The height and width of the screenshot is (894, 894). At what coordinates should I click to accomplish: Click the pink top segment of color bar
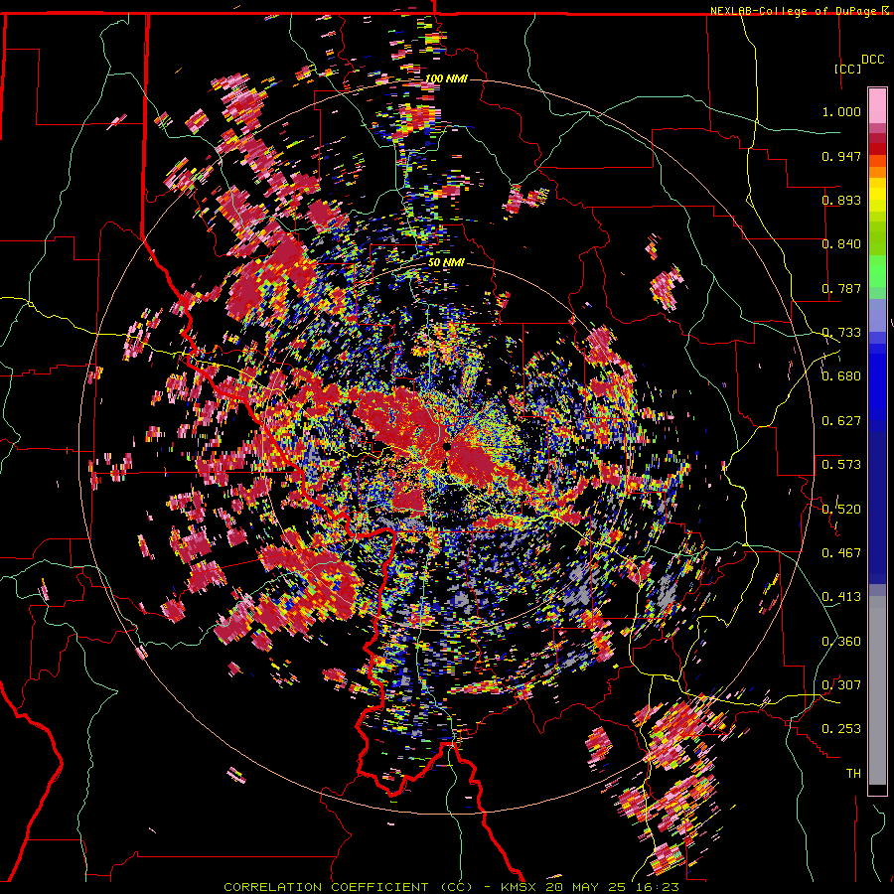[x=877, y=106]
